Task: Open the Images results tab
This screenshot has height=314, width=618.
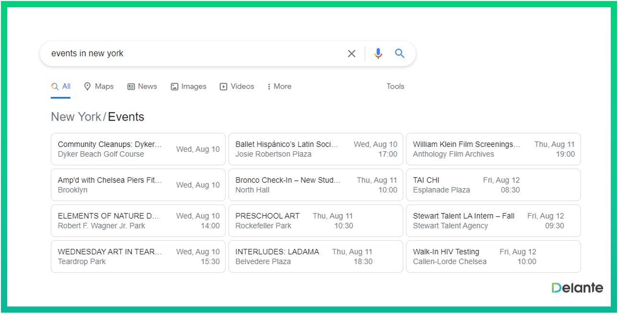Action: pyautogui.click(x=188, y=87)
